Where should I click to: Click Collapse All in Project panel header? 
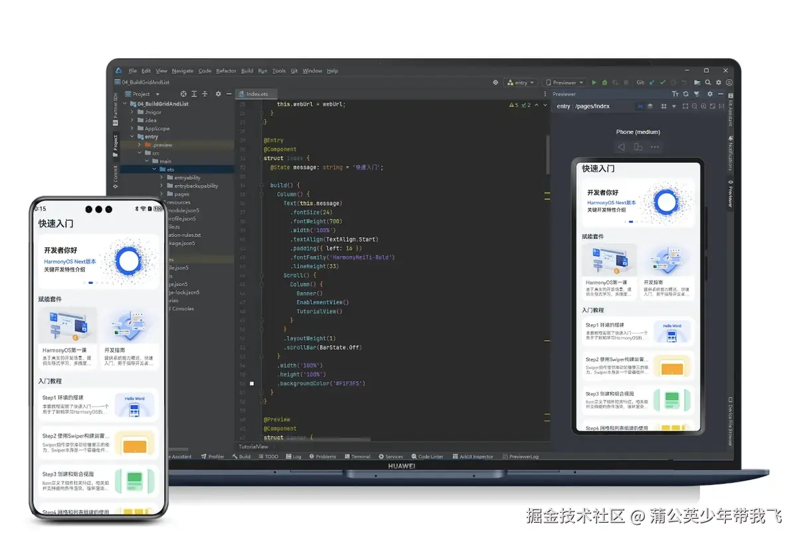coord(205,94)
